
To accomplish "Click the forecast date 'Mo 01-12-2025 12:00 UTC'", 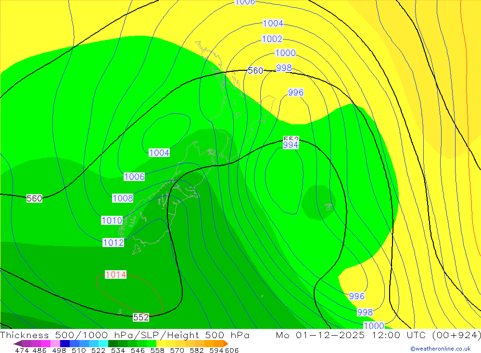I will click(352, 335).
